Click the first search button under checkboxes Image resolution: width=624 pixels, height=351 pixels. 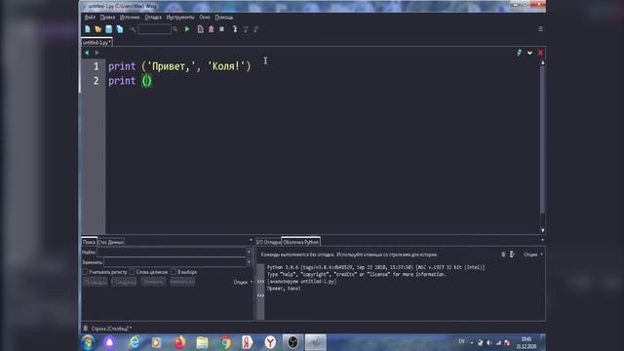(96, 282)
